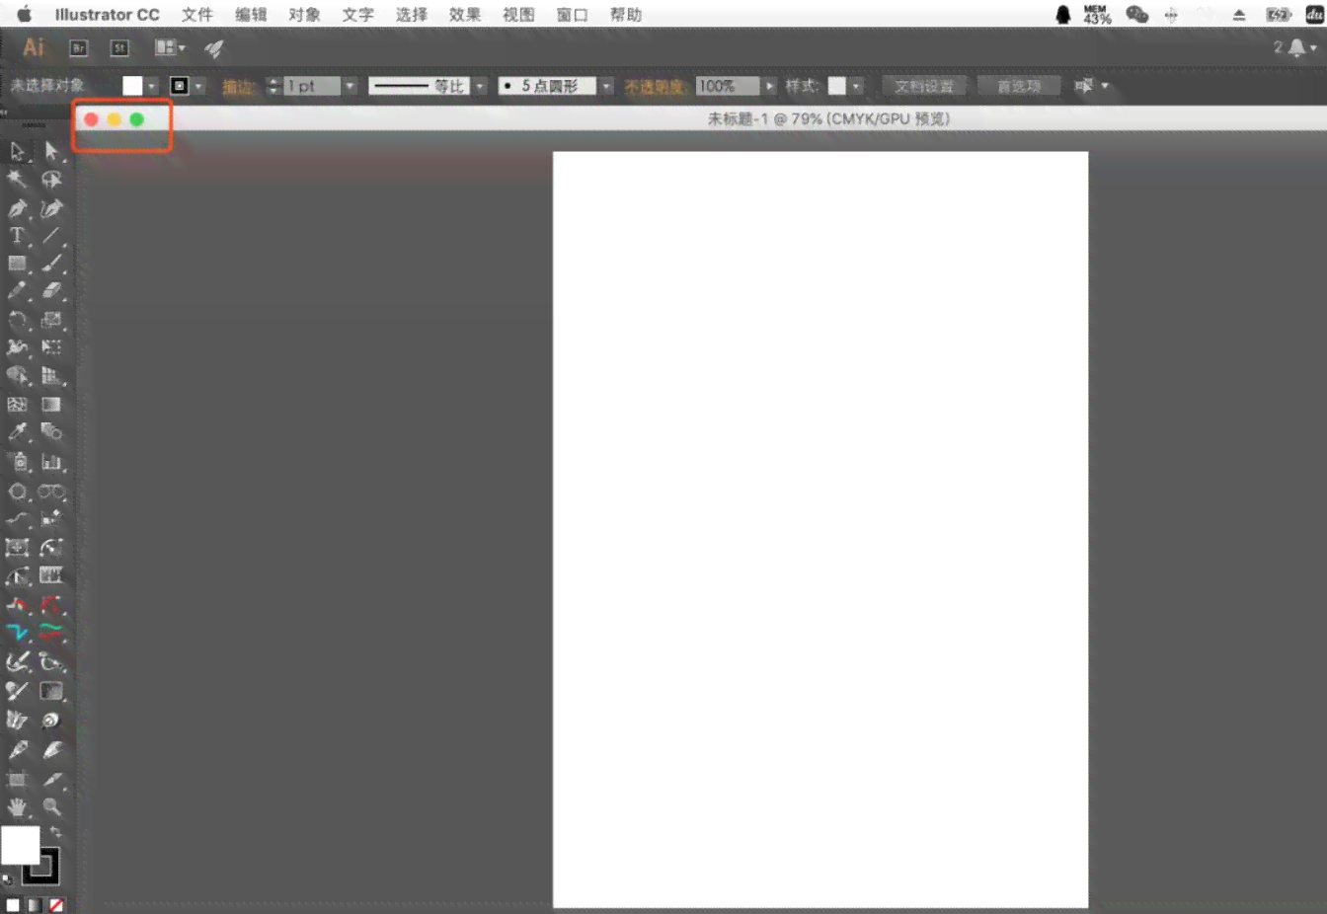This screenshot has width=1327, height=914.
Task: Select the Pencil tool
Action: (18, 291)
